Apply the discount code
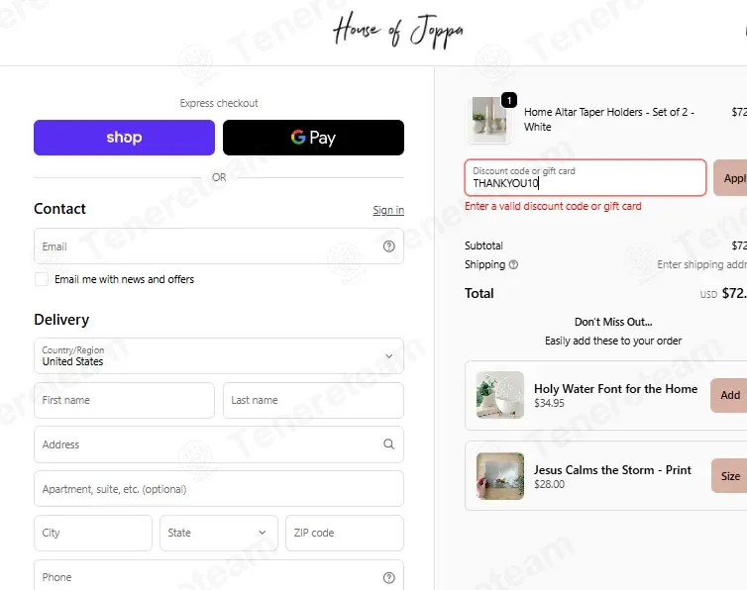 [x=730, y=178]
